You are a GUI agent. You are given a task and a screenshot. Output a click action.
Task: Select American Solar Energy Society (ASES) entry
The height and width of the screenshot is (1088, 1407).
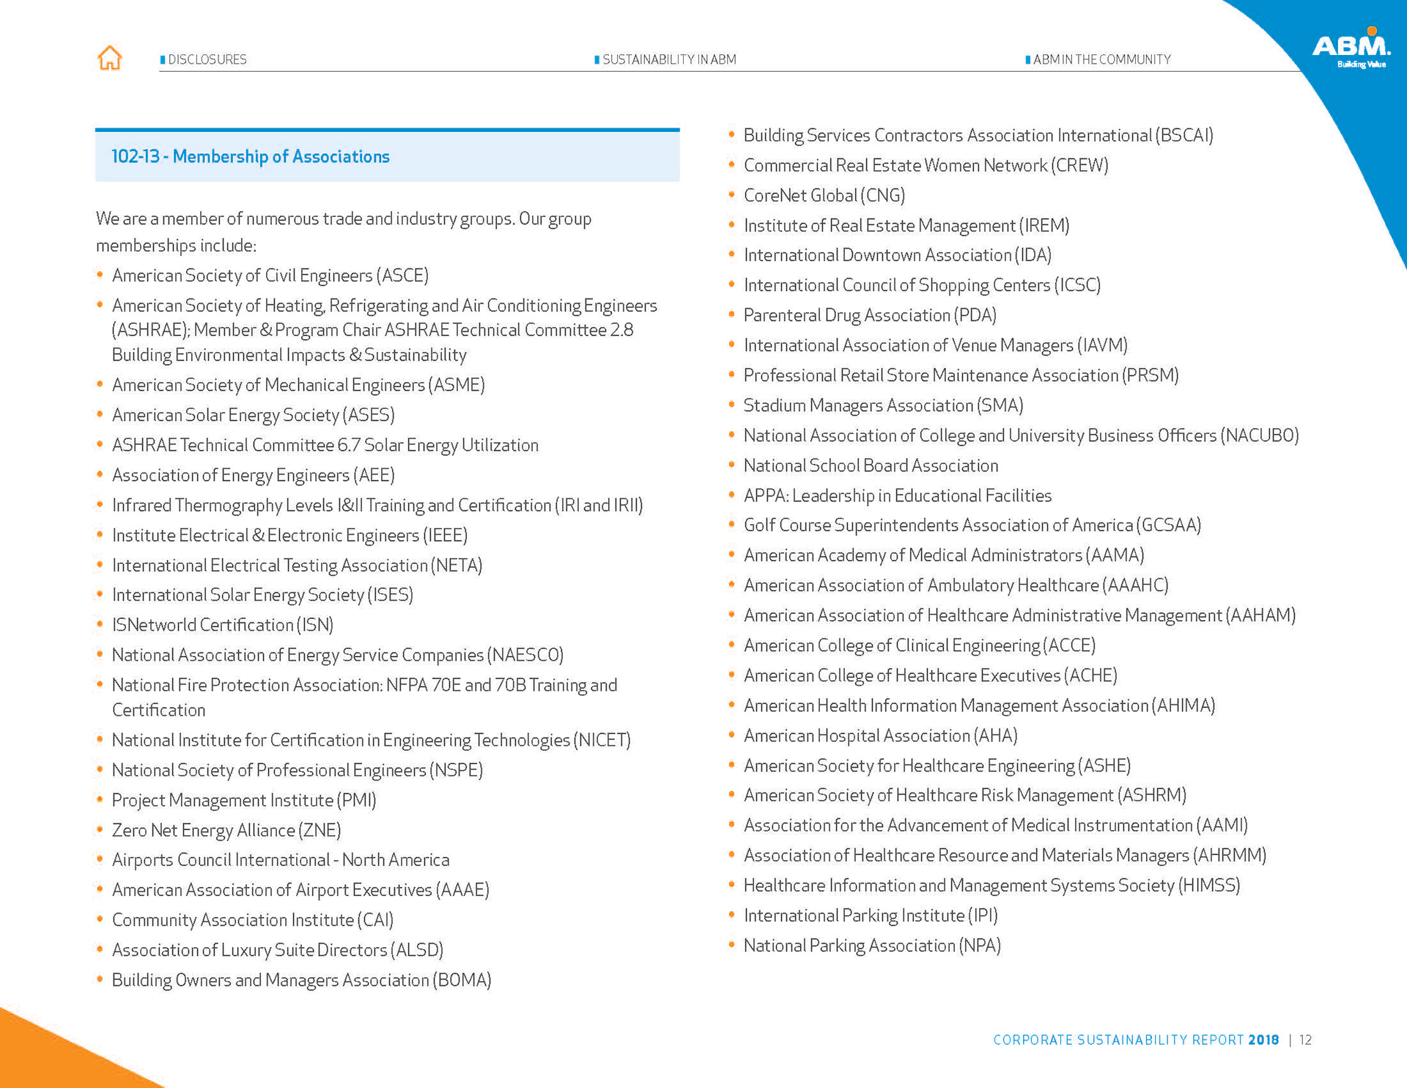(x=253, y=415)
